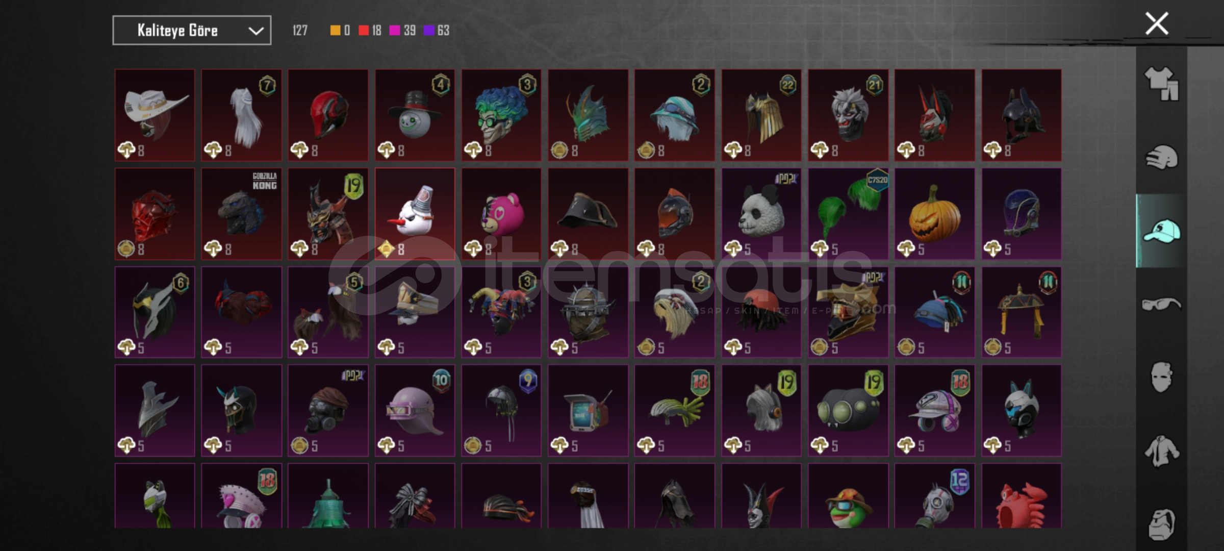Select the panda head item
This screenshot has width=1224, height=551.
click(x=761, y=214)
